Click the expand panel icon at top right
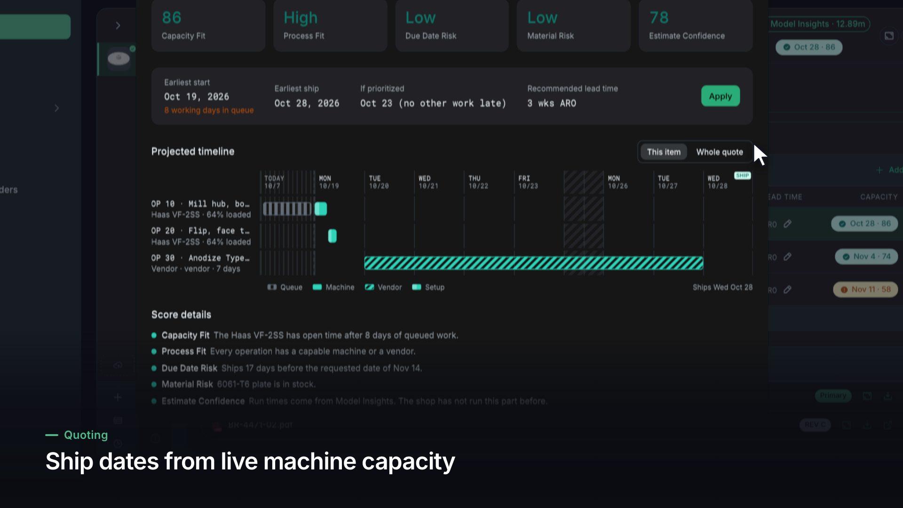Screen dimensions: 903x508 [x=889, y=36]
